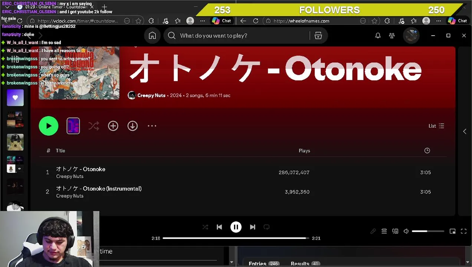
Task: Click the Otonoke album cover art
Action: [x=79, y=73]
